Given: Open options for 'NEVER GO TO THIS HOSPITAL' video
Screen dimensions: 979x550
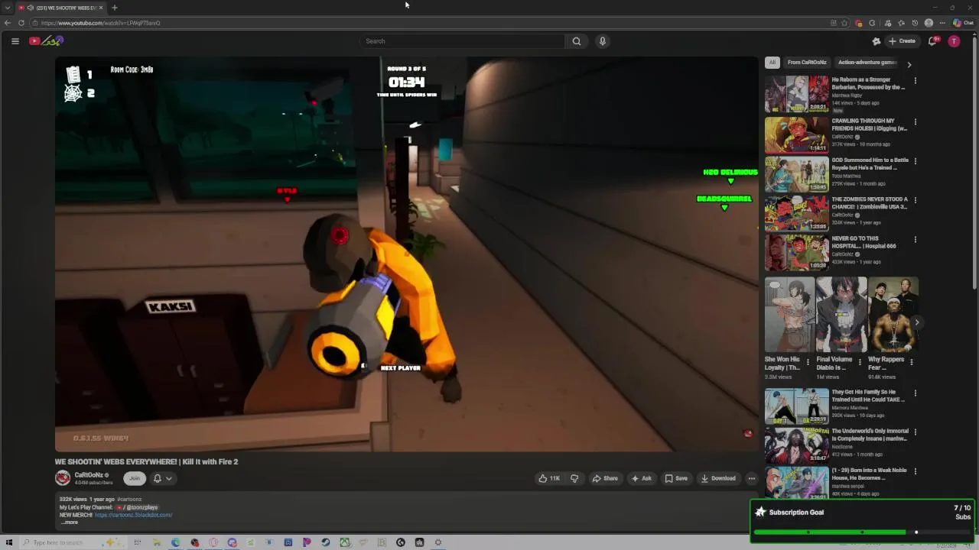Looking at the screenshot, I should click(x=915, y=239).
